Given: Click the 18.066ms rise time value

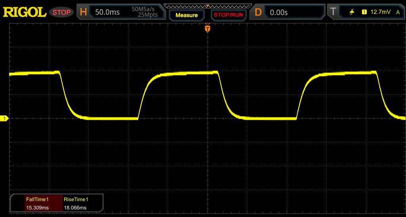Looking at the screenshot, I should (75, 208).
